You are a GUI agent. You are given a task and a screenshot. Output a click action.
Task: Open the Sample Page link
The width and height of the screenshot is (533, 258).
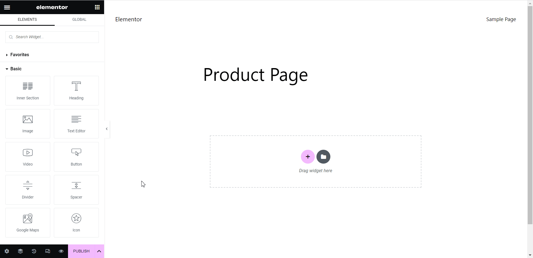(501, 19)
